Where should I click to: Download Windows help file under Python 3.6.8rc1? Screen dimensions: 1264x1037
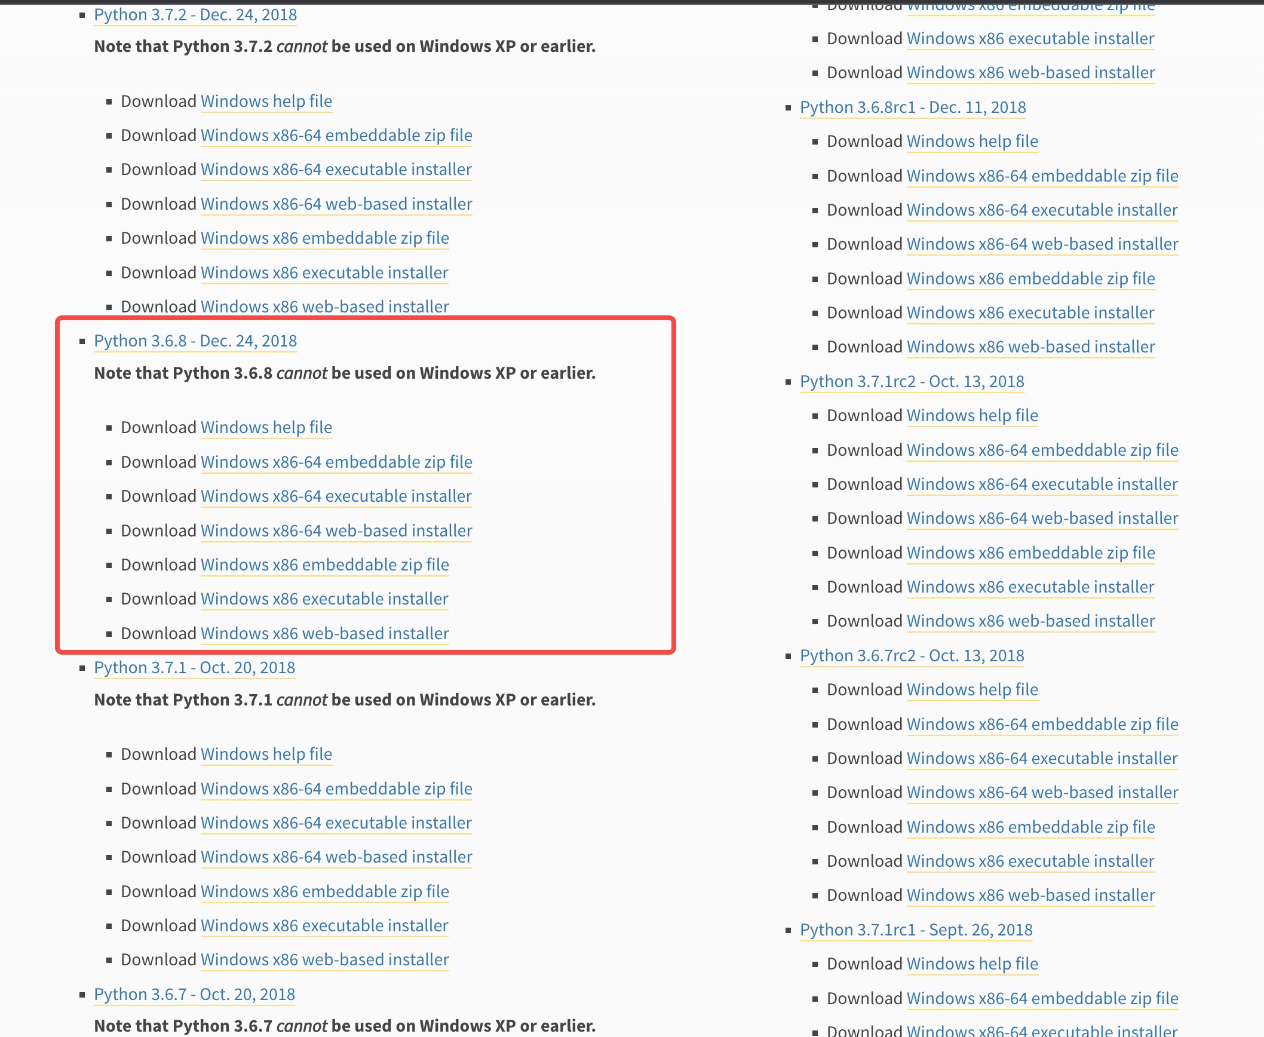(x=972, y=142)
